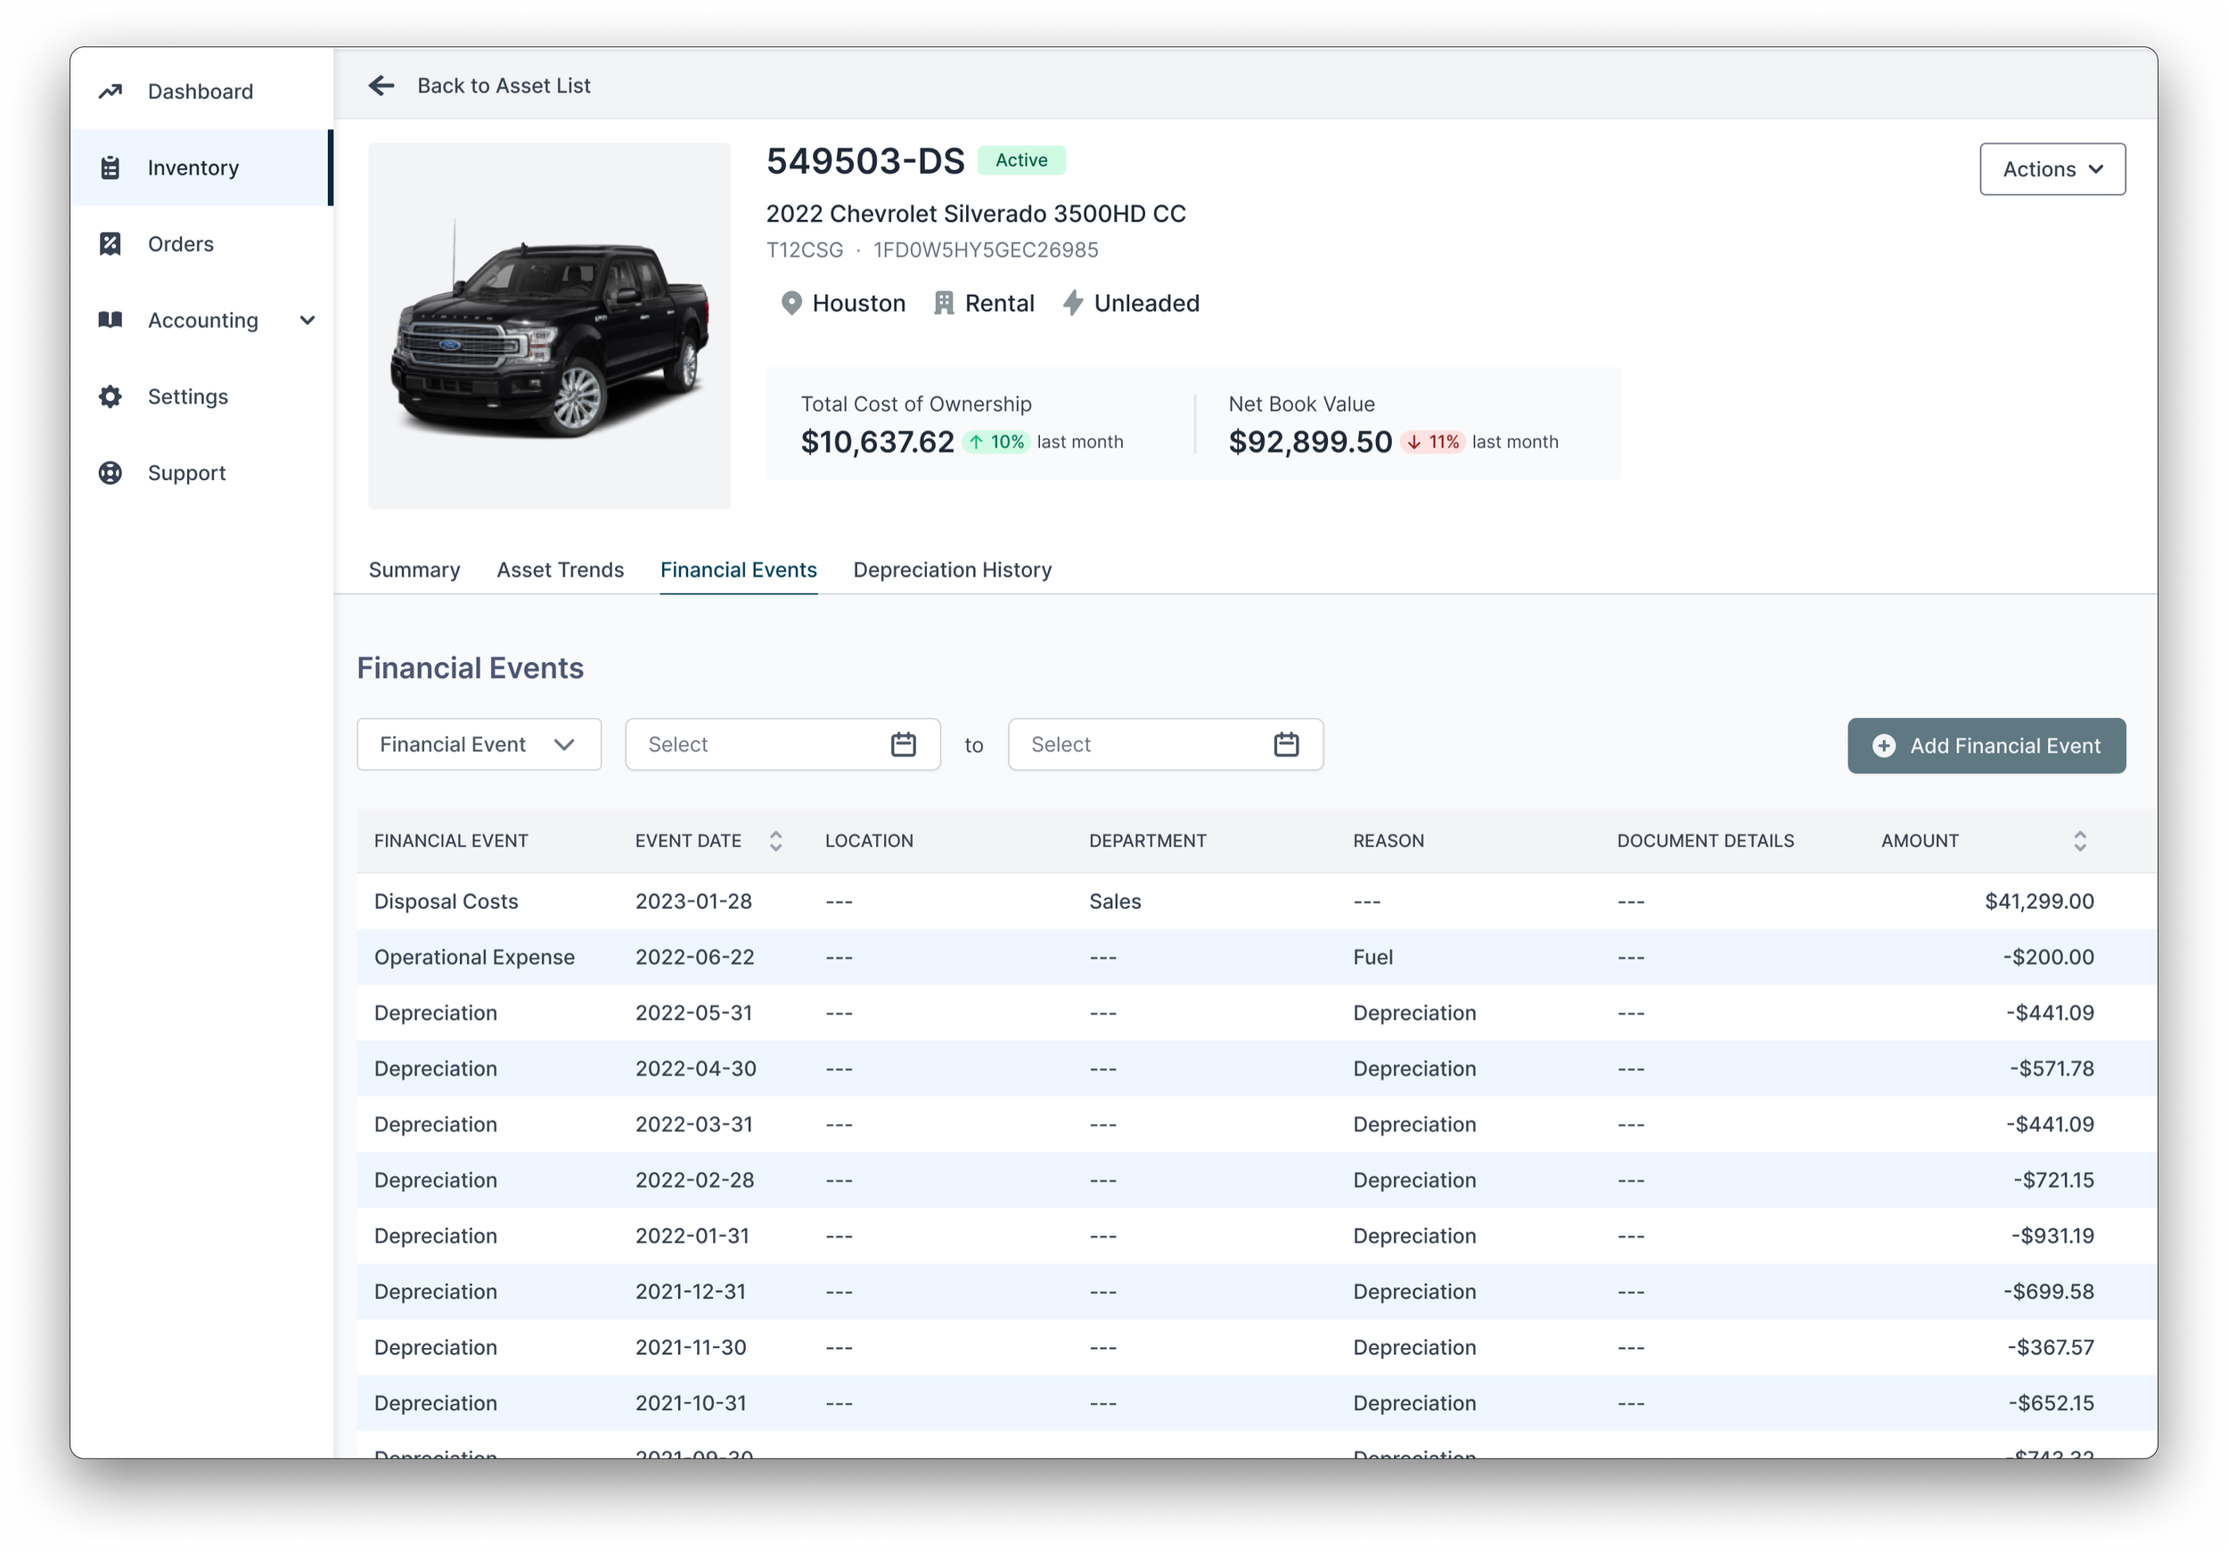This screenshot has height=1552, width=2228.
Task: Switch to the Asset Trends tab
Action: pyautogui.click(x=560, y=570)
